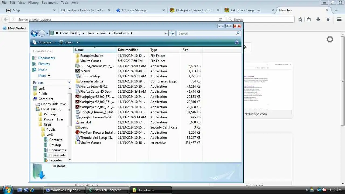This screenshot has width=345, height=194.
Task: Select the security certificate file icon
Action: 78,127
